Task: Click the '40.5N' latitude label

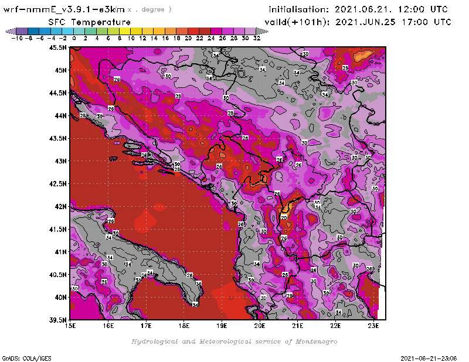Action: [x=57, y=275]
